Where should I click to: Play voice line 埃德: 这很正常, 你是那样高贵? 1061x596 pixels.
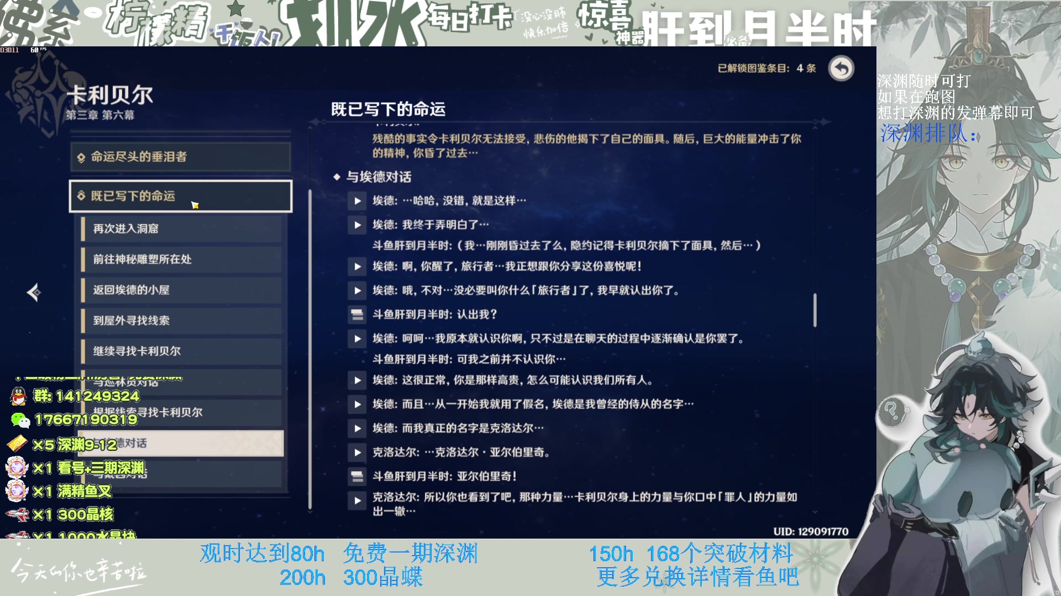(357, 380)
